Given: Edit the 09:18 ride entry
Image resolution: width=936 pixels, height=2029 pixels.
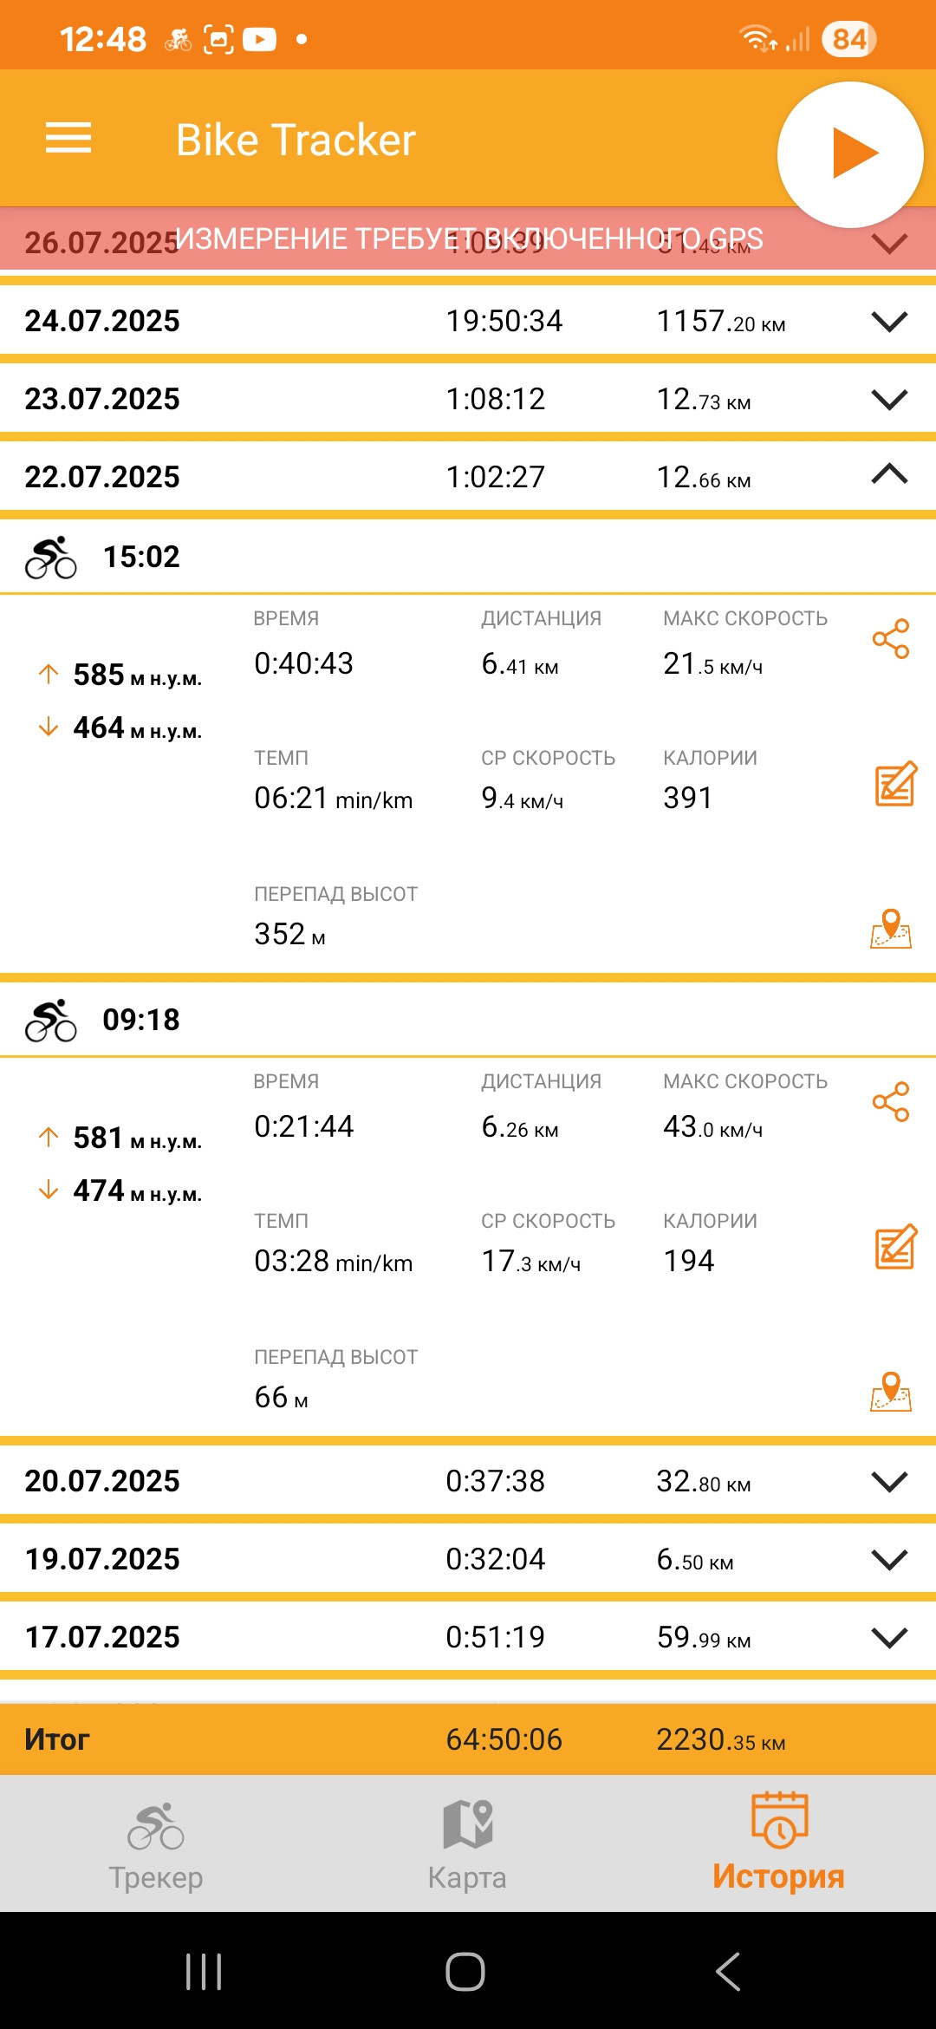Looking at the screenshot, I should [895, 1247].
